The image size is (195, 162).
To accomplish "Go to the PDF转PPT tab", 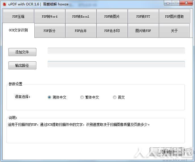I will [143, 16].
